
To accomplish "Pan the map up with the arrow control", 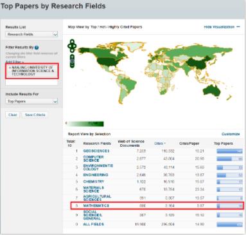I will pyautogui.click(x=72, y=41).
